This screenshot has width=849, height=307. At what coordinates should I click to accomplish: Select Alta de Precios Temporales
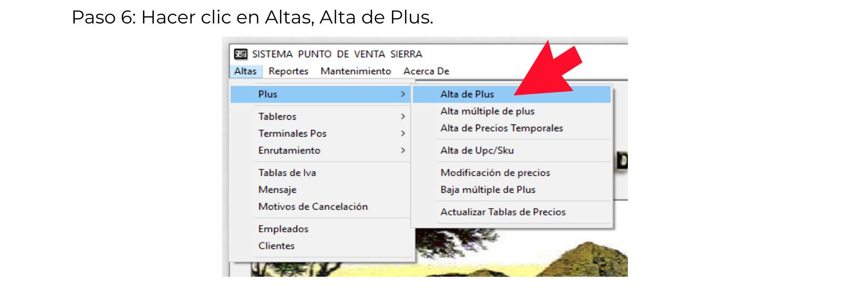pos(501,128)
